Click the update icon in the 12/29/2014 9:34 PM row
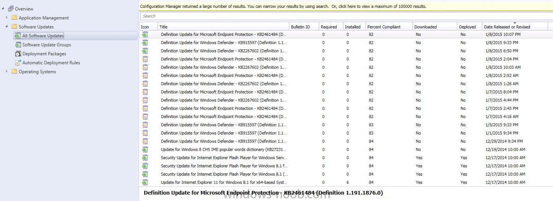This screenshot has width=553, height=201. [x=145, y=141]
